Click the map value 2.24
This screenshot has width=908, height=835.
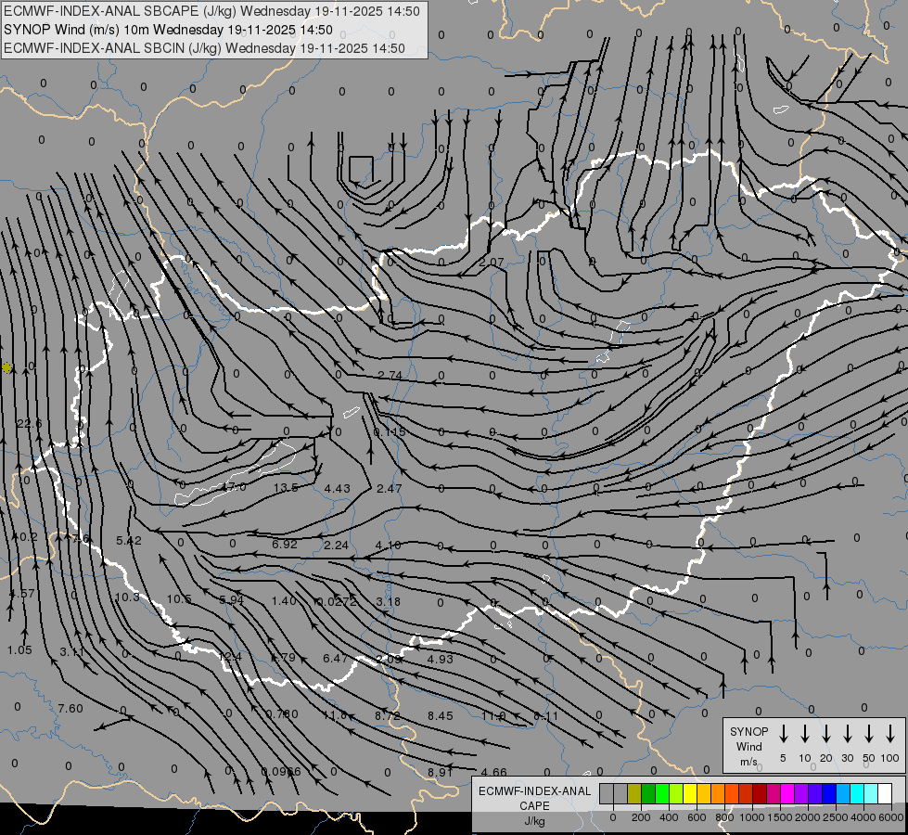click(x=337, y=546)
